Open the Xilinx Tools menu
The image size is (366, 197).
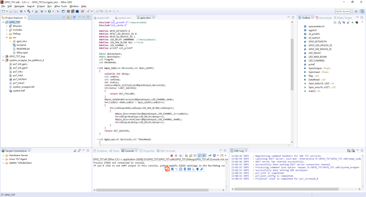coord(61,6)
